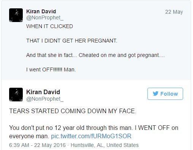Select the THAT I DIDNT GET HER PREGNANT line
193x150 pixels.
(72, 41)
